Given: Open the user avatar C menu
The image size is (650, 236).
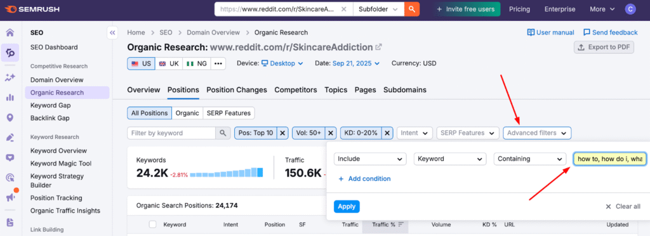Looking at the screenshot, I should tap(630, 9).
